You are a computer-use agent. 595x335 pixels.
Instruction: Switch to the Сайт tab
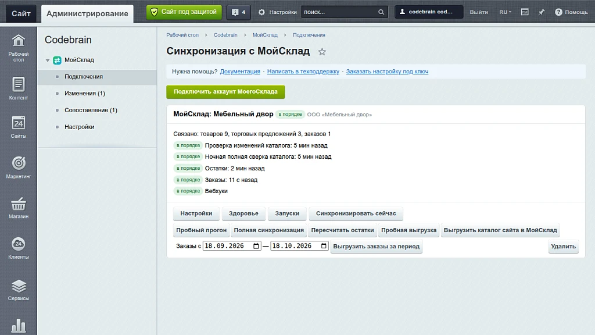point(21,14)
